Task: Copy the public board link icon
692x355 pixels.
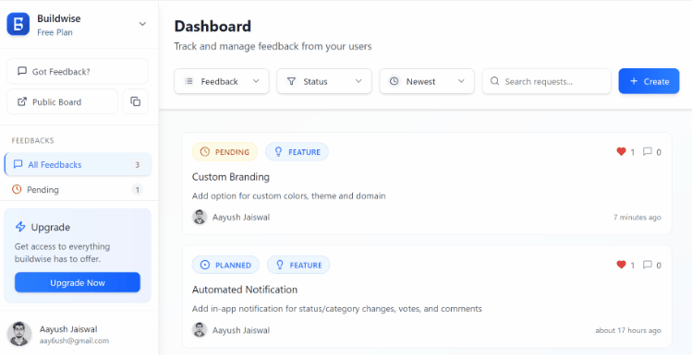Action: [x=136, y=101]
